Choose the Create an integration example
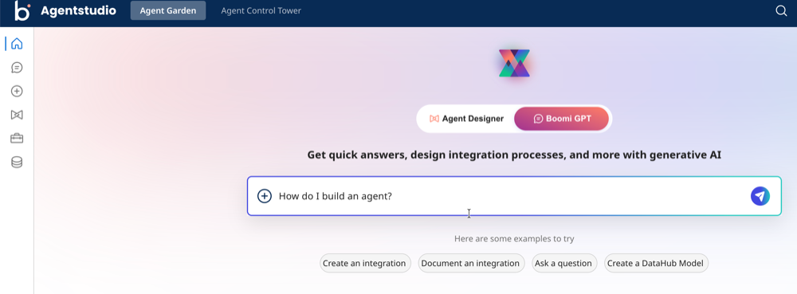The image size is (797, 294). click(365, 263)
